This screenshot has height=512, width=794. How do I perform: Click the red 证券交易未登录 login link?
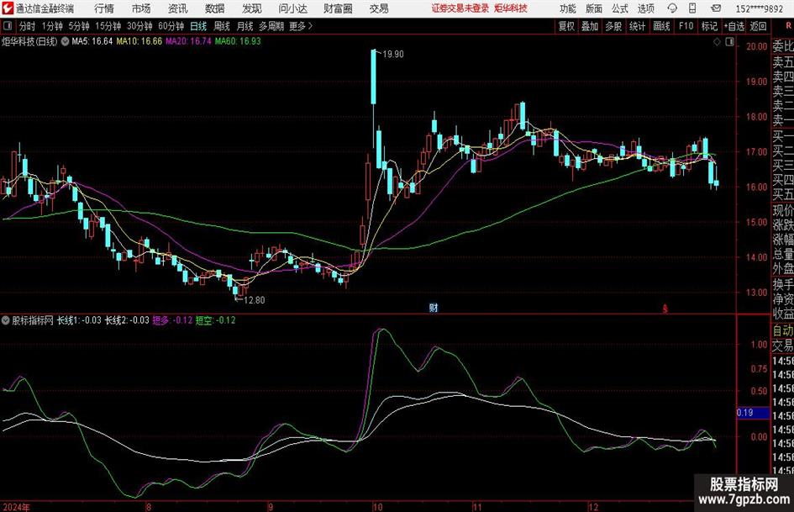coord(460,8)
